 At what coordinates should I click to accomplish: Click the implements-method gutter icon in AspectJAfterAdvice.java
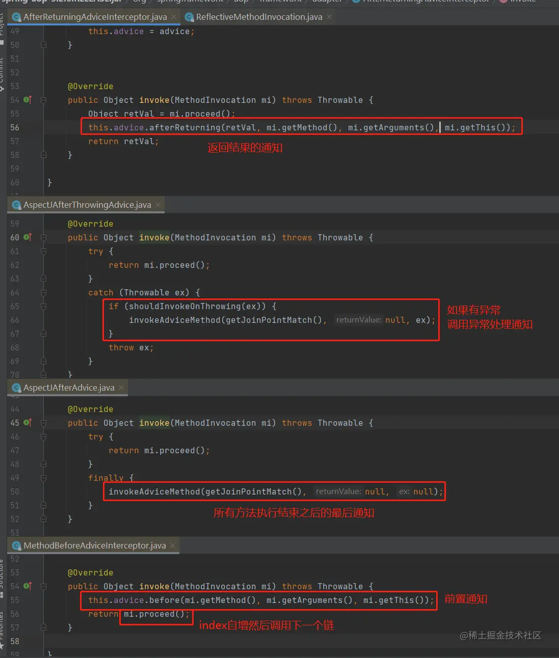click(28, 423)
